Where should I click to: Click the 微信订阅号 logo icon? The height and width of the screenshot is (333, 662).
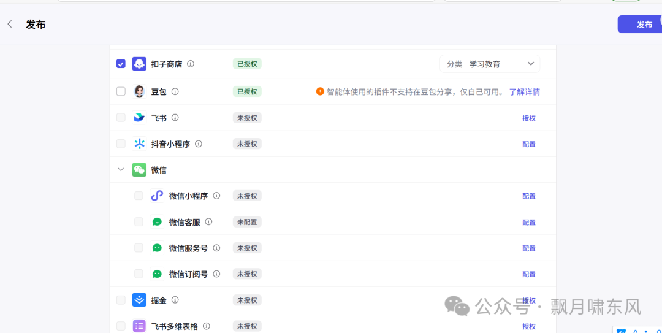click(x=157, y=274)
